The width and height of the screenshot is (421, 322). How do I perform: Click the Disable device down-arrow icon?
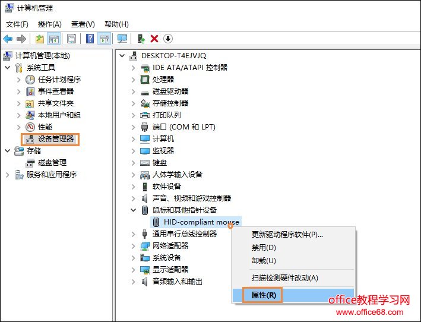(x=168, y=39)
